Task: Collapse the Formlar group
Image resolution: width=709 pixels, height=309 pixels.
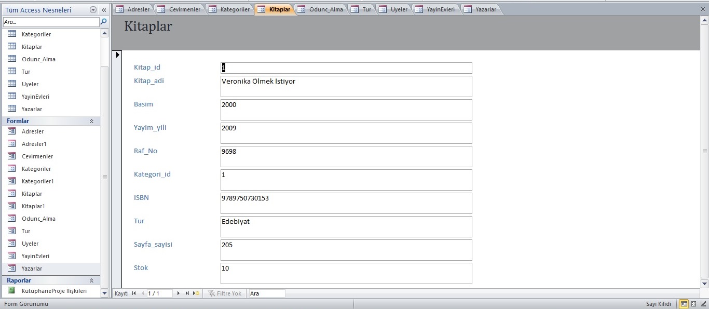Action: 92,121
